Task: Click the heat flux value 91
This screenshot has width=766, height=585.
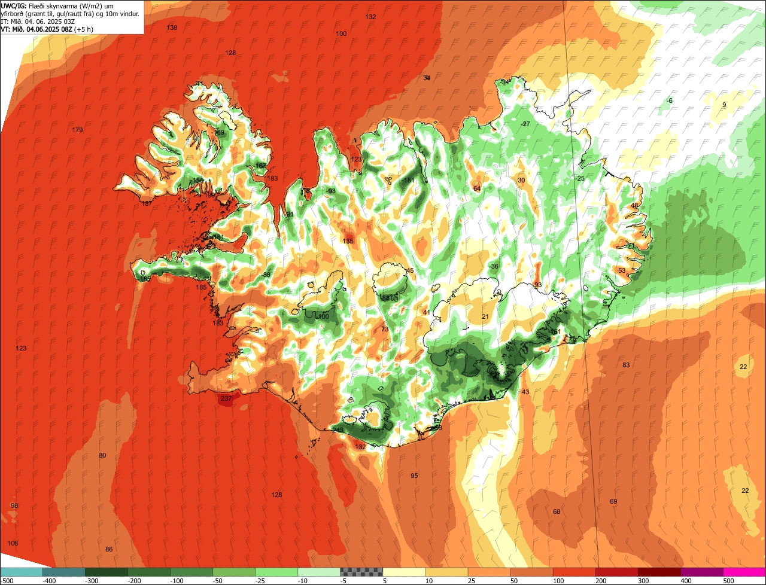Action: pyautogui.click(x=290, y=215)
